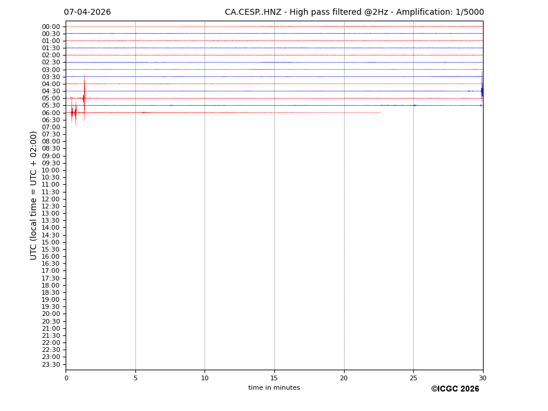Screen dimensions: 548x411
Task: Select the ©ICGC 2026 copyright text
Action: tap(455, 389)
